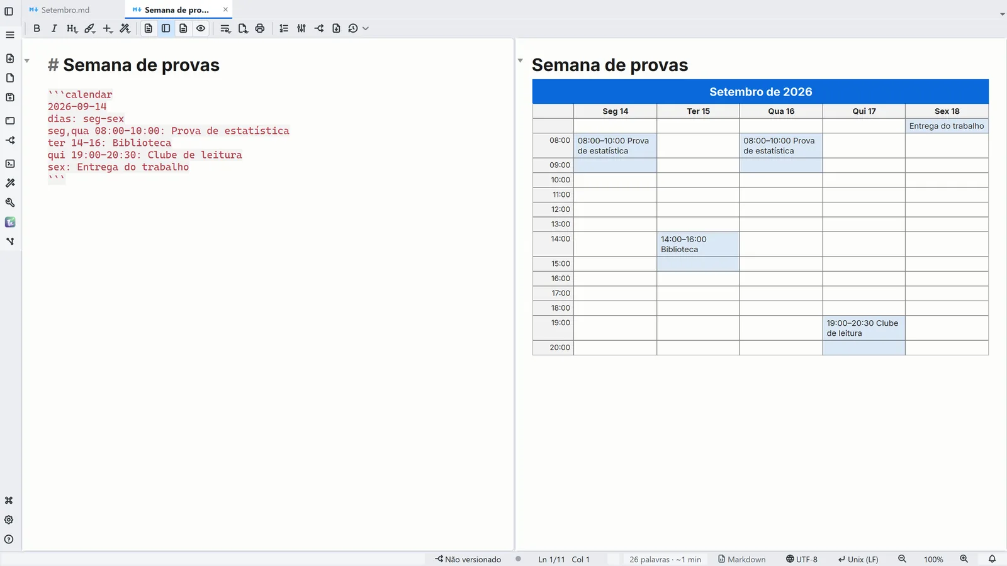Zoom in using the status bar magnifier
The image size is (1007, 566).
coord(964,559)
